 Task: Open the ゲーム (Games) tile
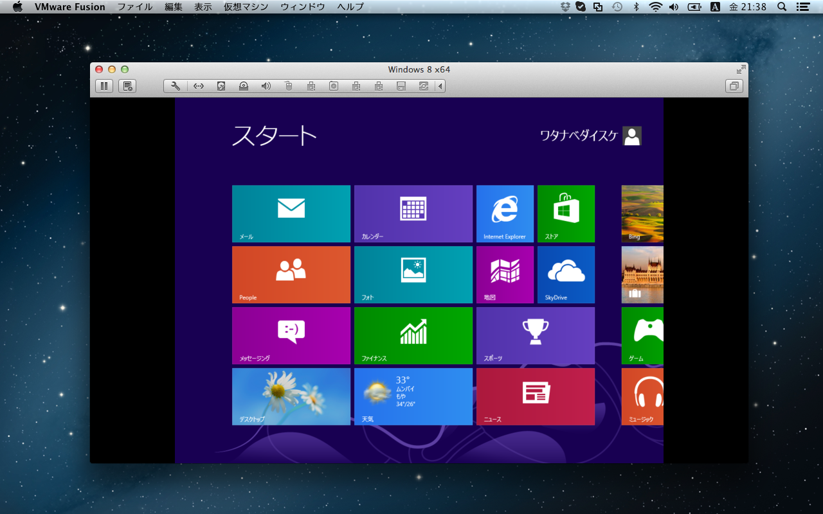point(642,335)
